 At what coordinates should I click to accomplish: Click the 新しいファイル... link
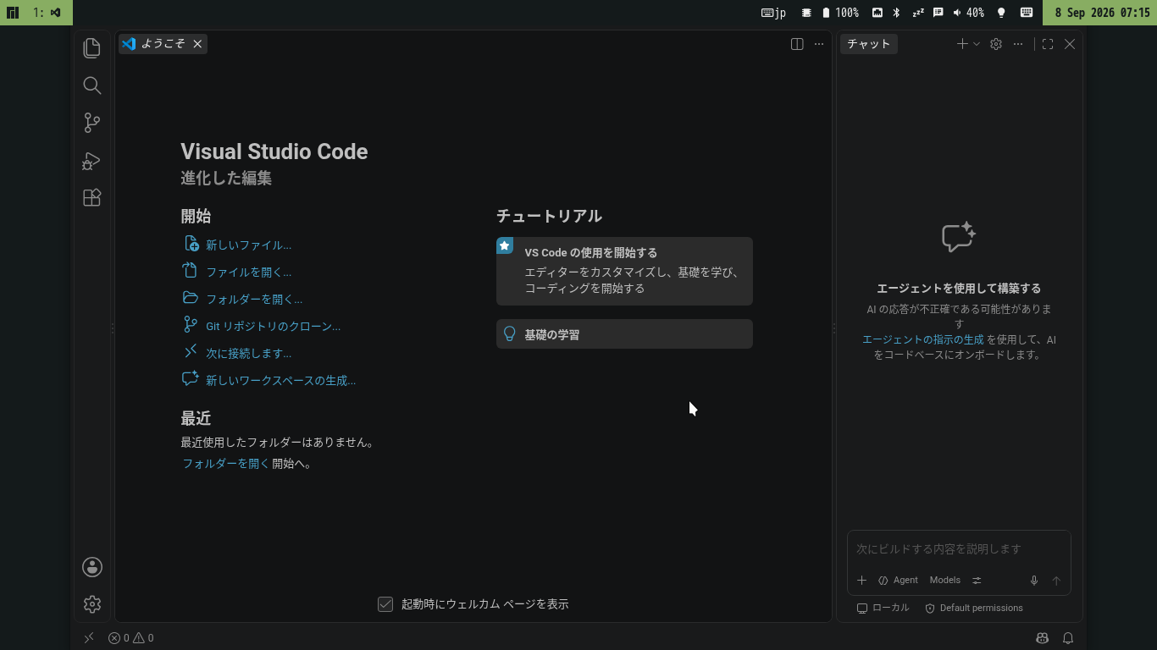click(x=248, y=245)
